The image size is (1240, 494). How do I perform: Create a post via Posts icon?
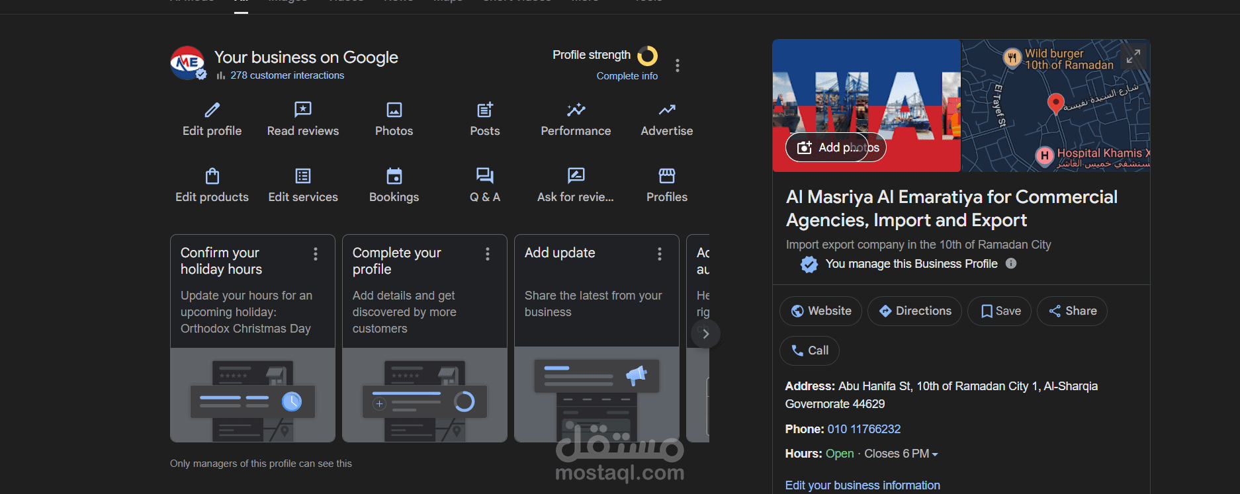[485, 110]
